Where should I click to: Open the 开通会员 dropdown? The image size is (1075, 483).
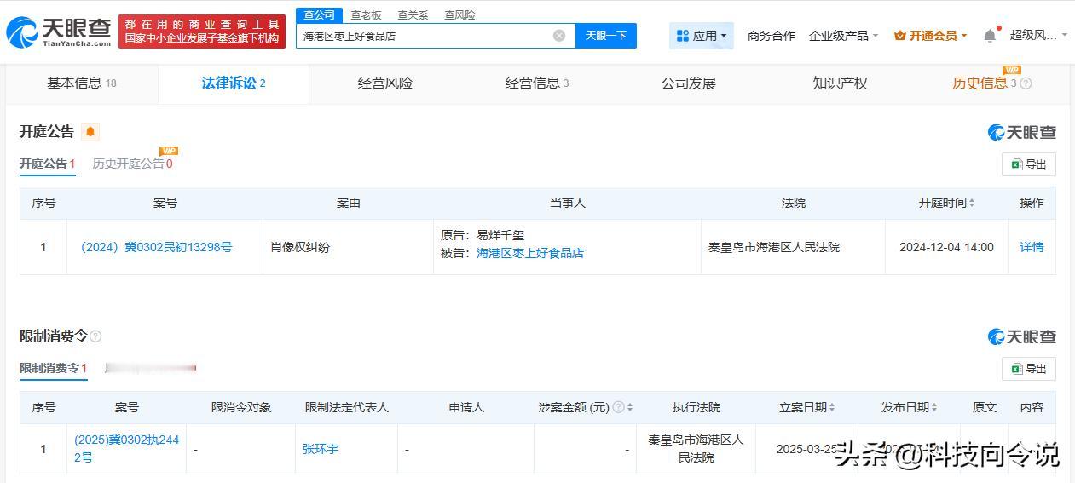pyautogui.click(x=930, y=36)
